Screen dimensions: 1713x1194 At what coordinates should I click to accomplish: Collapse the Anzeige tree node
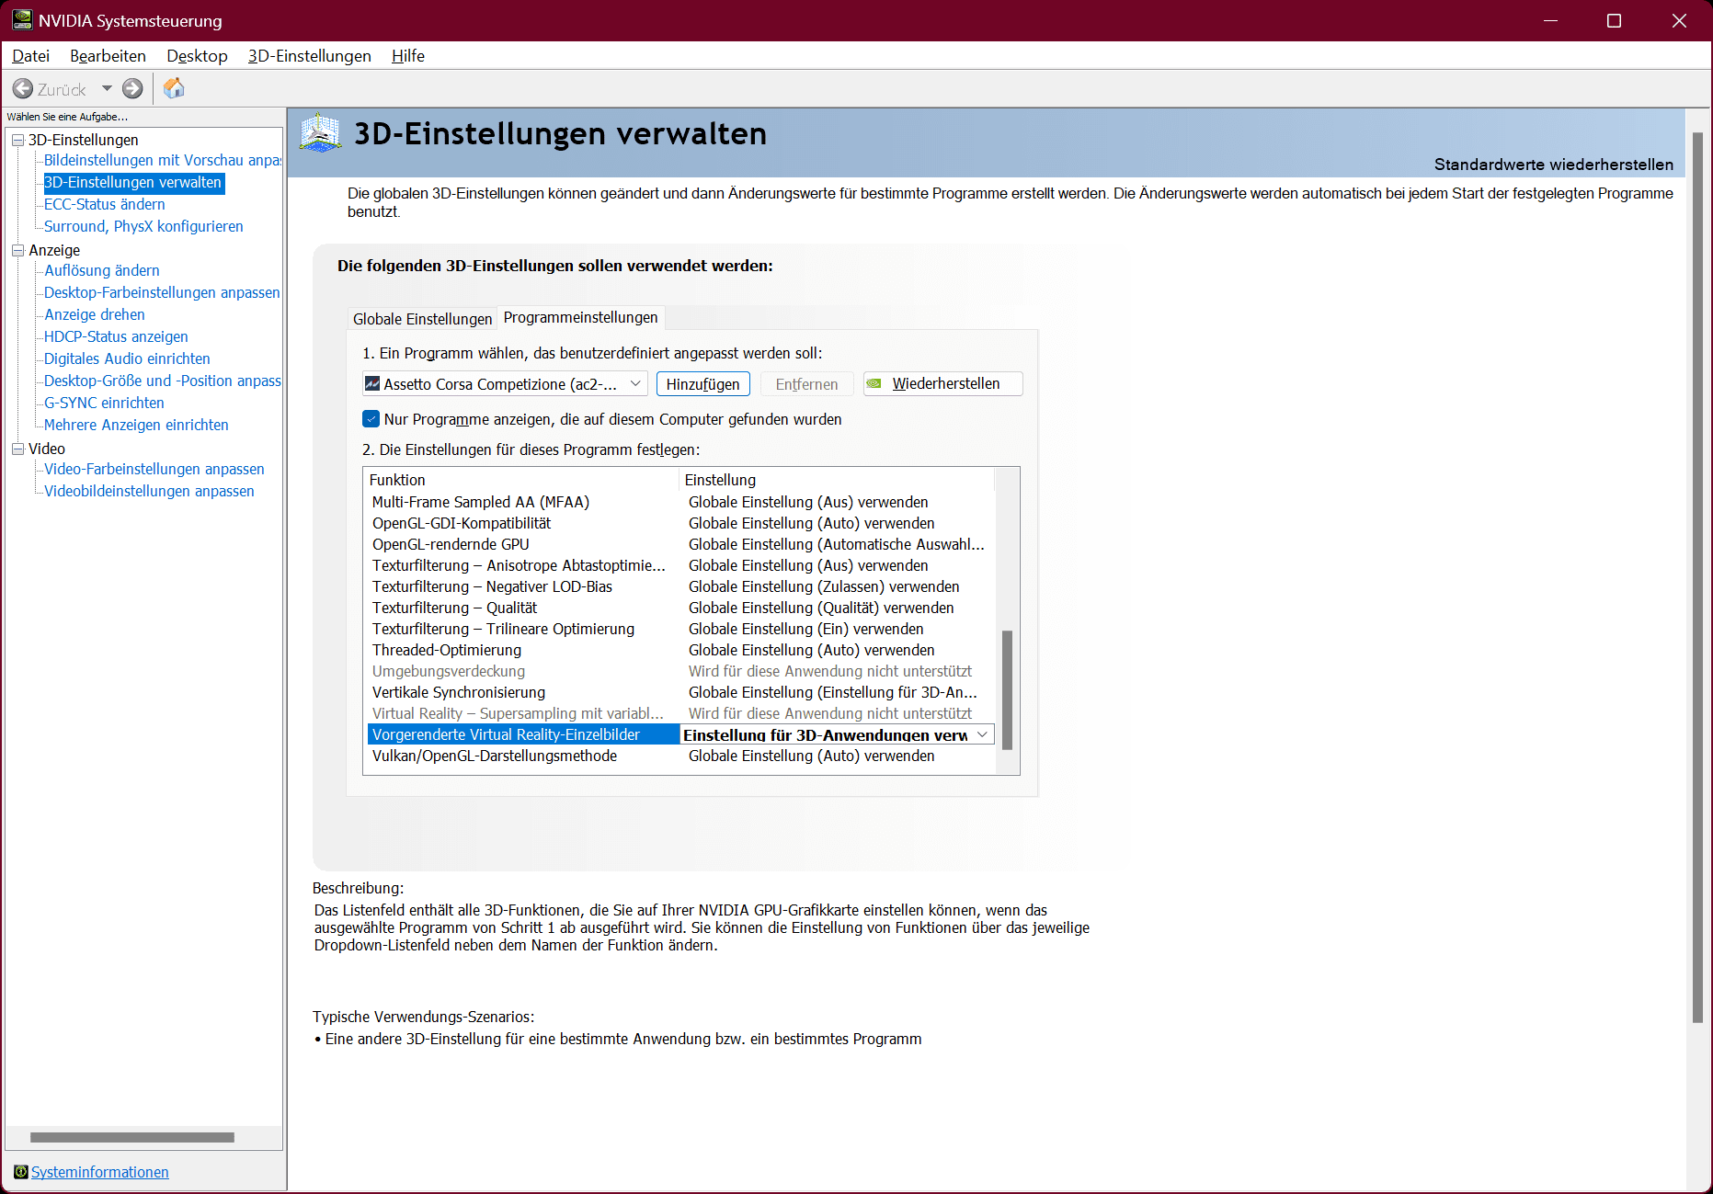tap(17, 250)
